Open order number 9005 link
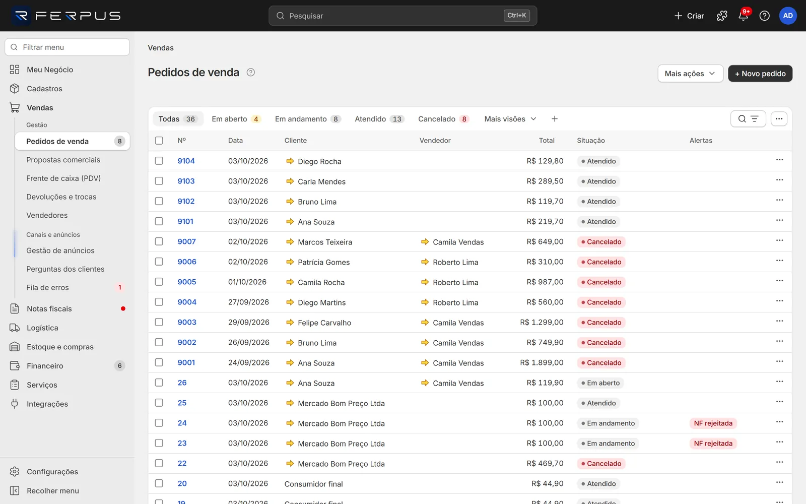The height and width of the screenshot is (504, 806). point(187,282)
